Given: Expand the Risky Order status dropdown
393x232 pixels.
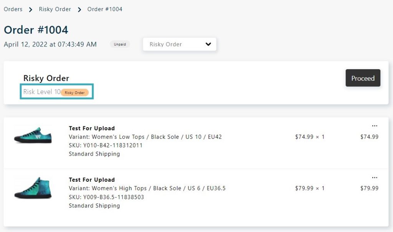Looking at the screenshot, I should click(180, 44).
